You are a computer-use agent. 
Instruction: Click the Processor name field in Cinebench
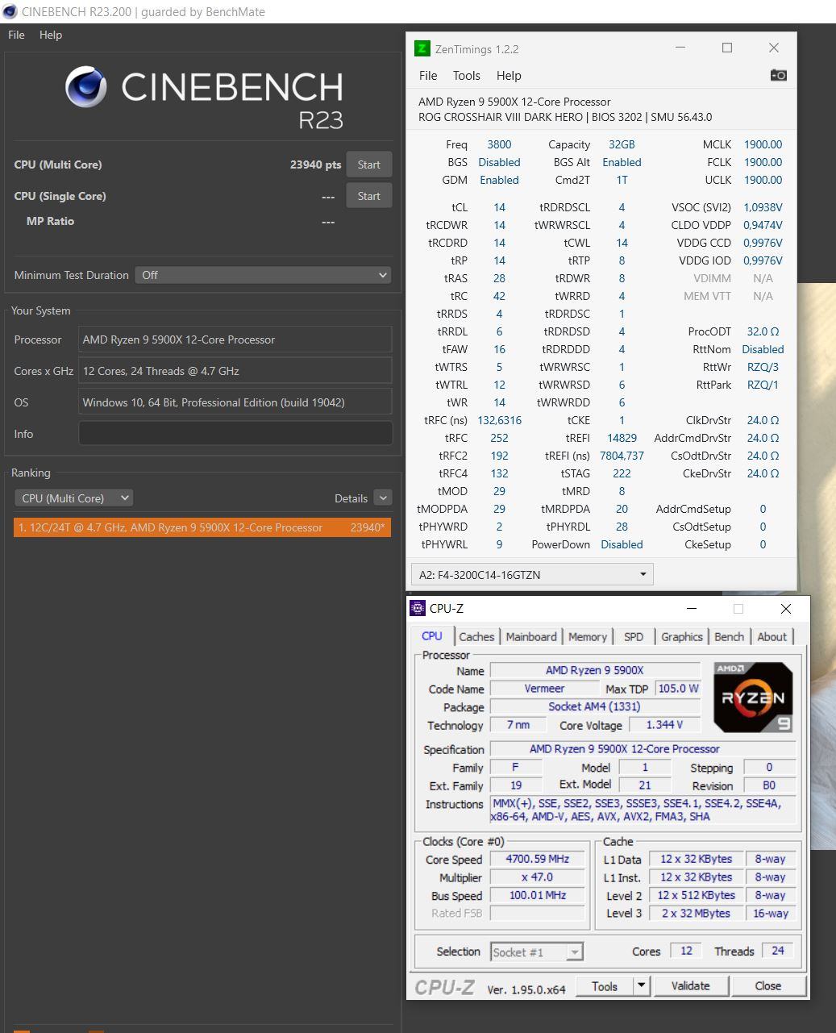pos(235,339)
